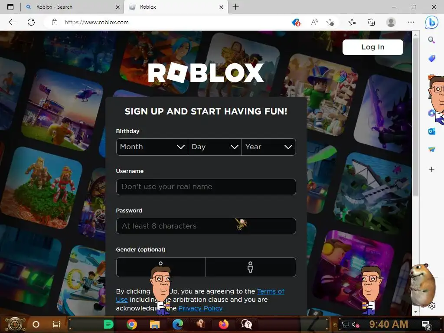Click the 9:40 AM clock
The image size is (444, 333).
coord(388,324)
